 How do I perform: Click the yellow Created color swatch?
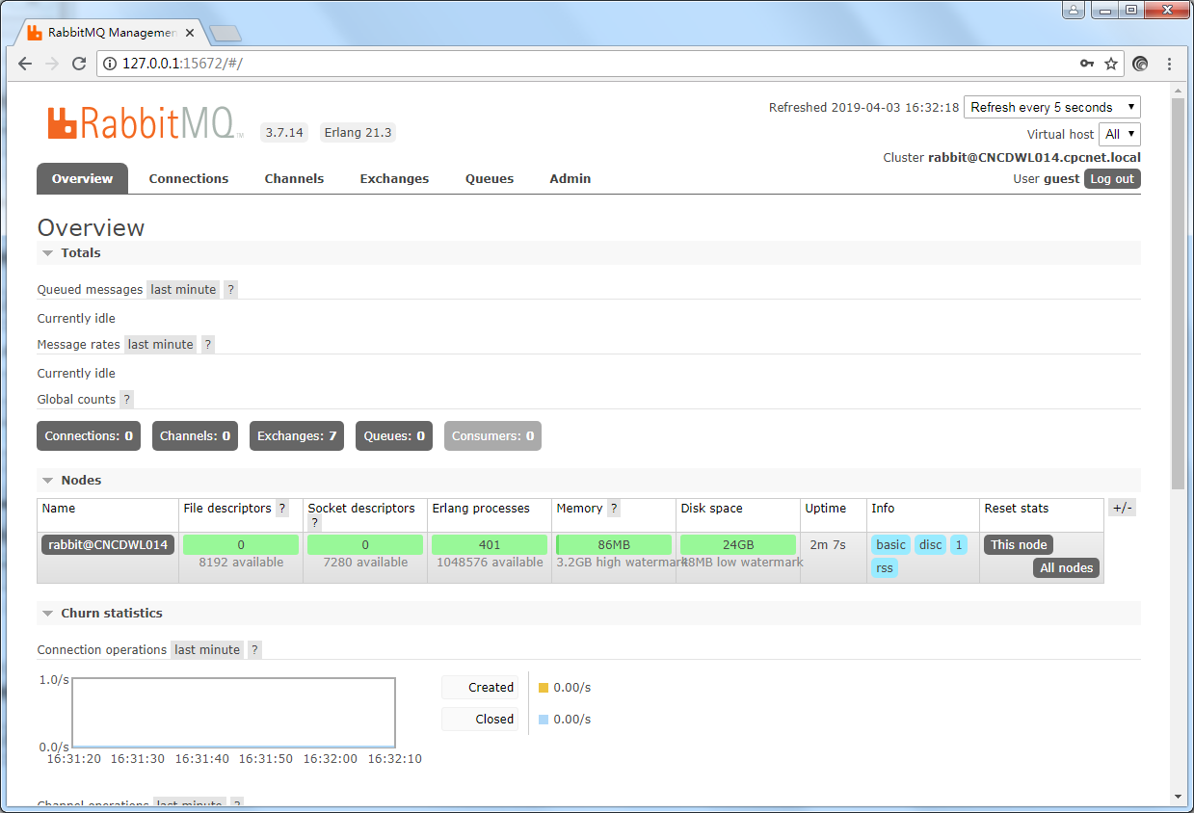click(544, 688)
